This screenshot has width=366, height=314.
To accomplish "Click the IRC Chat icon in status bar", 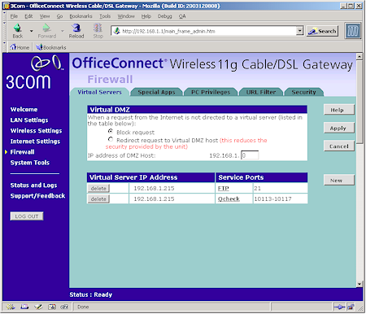I will pos(64,307).
